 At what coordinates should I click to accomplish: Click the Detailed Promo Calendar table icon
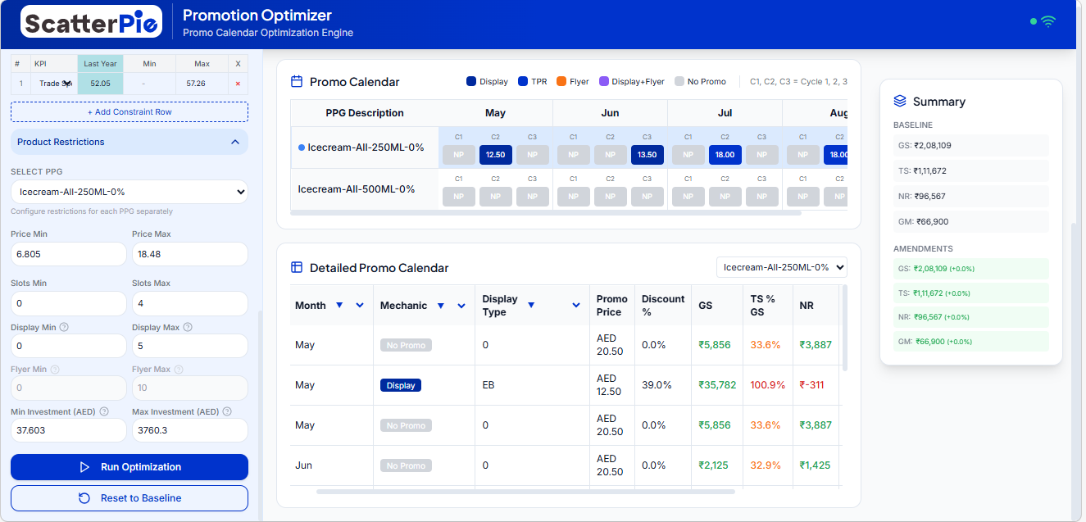pos(298,268)
